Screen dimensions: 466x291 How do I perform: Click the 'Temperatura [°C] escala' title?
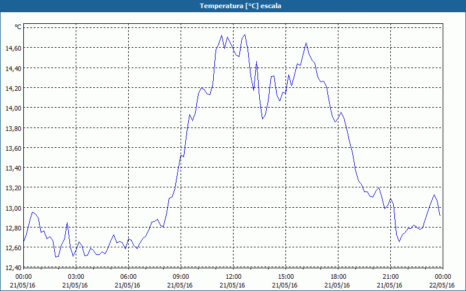pos(240,6)
